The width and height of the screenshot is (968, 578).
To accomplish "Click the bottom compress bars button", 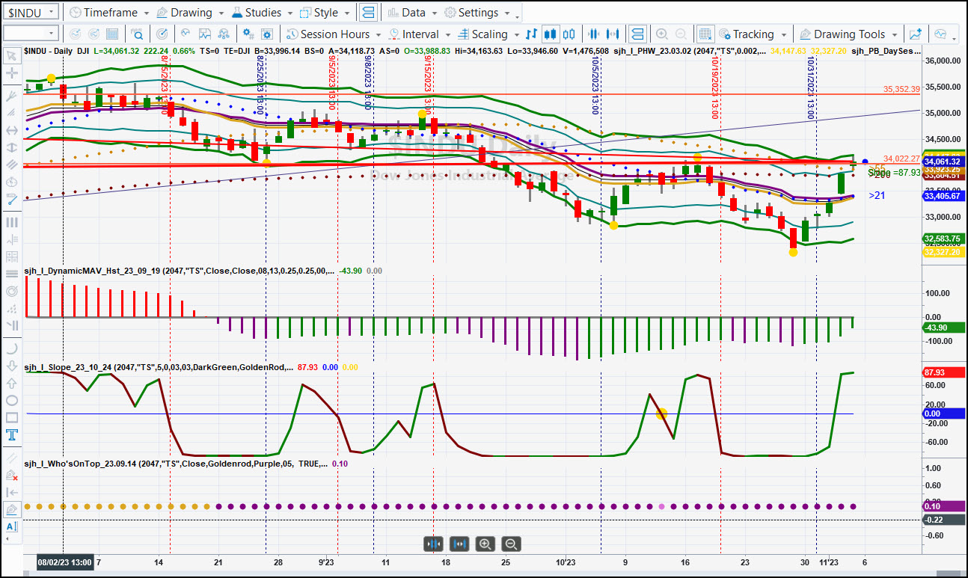I will point(434,544).
